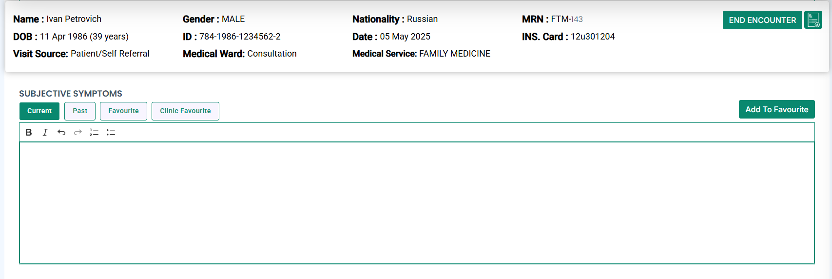Show the Favourite symptoms tab
Screen dimensions: 832x279
123,111
